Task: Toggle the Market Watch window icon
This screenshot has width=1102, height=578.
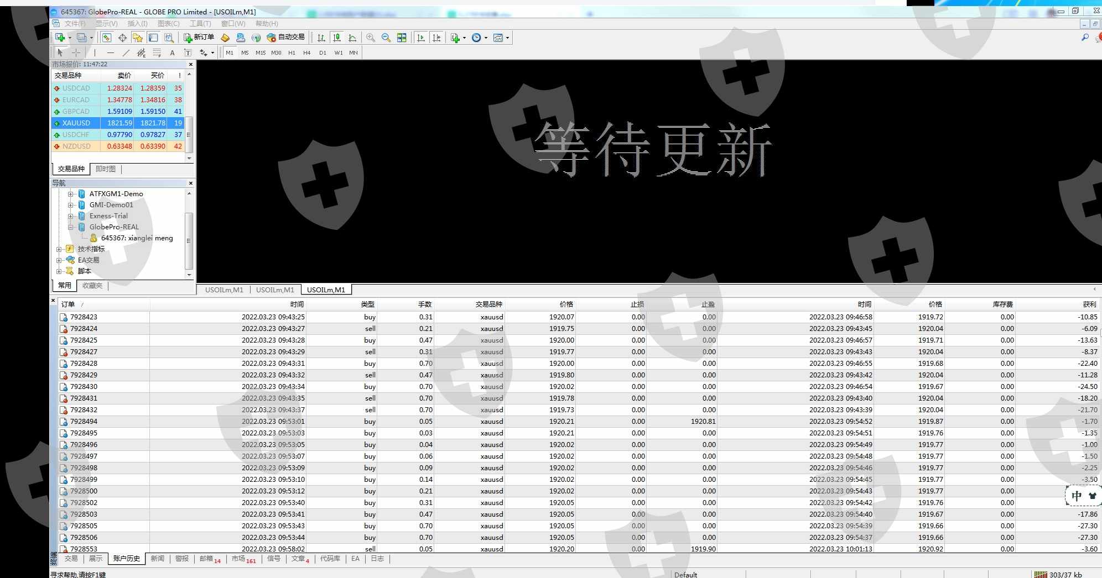Action: tap(107, 38)
